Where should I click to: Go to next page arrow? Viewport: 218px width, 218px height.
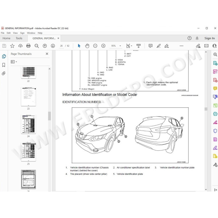pyautogui.click(x=53, y=46)
